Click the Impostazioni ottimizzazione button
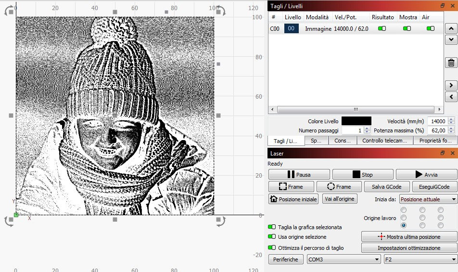Viewport: 458px width, 272px height. 408,248
